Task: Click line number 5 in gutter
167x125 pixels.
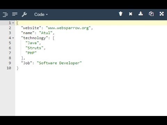Action: 10,43
